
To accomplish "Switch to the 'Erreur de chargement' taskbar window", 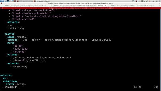I will click(x=42, y=1).
